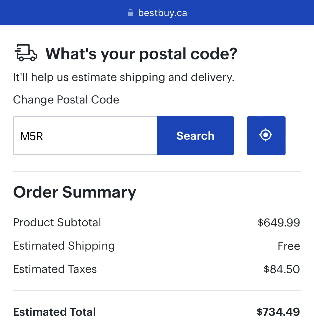
Task: Click the Product Subtotal label
Action: [x=57, y=223]
